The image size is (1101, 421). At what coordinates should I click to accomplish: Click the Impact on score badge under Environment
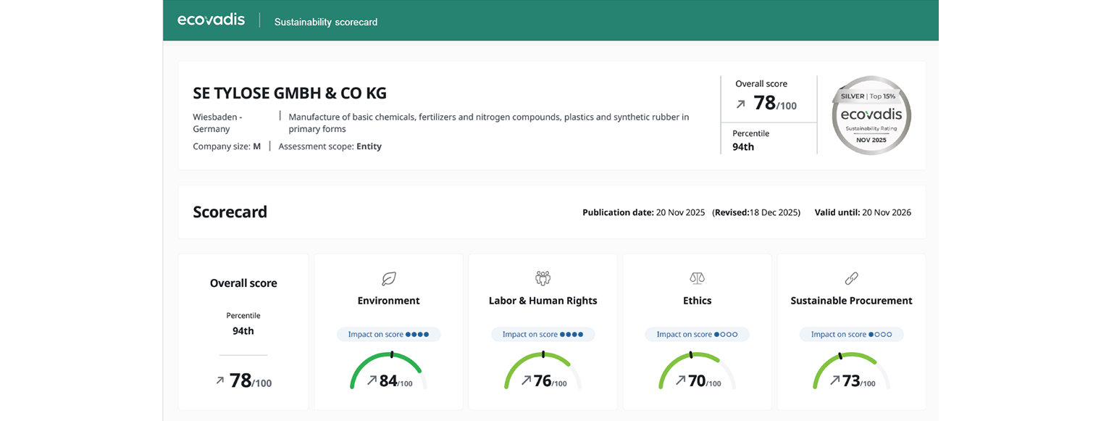pyautogui.click(x=389, y=334)
